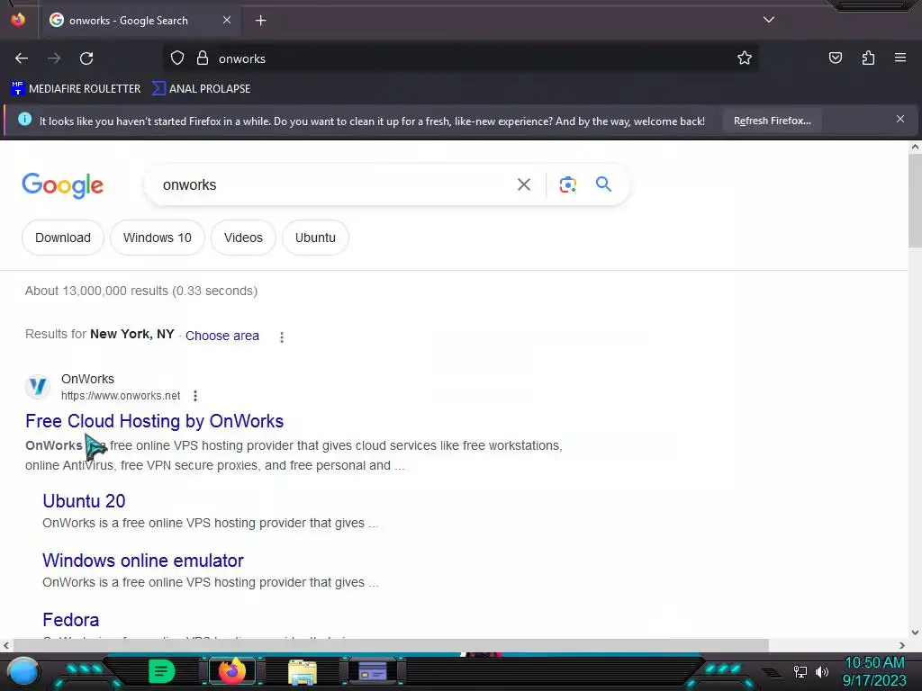Click the horizontal scrollbar left arrow

point(6,645)
